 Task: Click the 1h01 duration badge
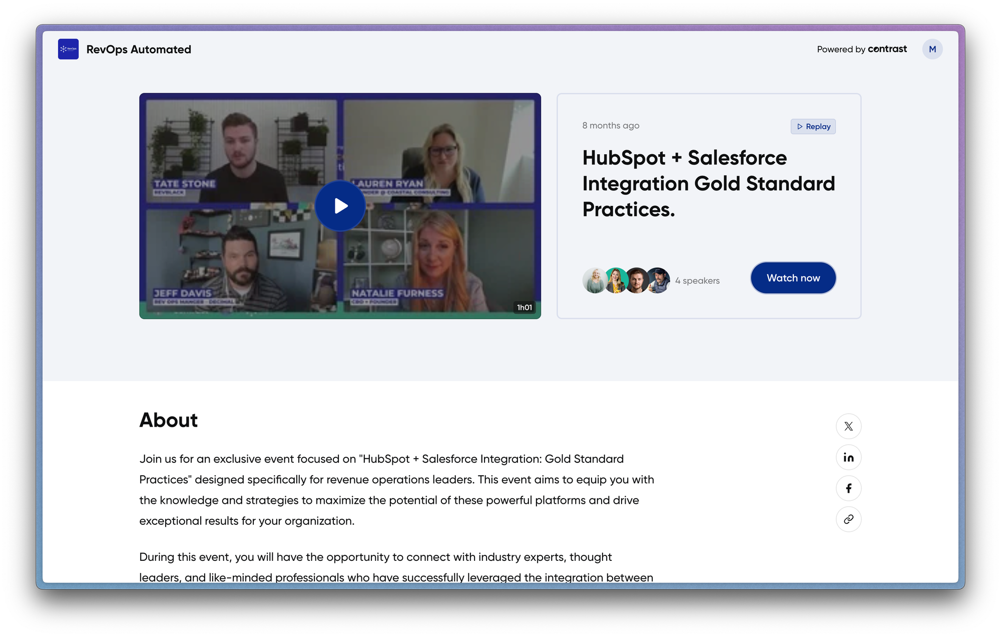click(525, 307)
